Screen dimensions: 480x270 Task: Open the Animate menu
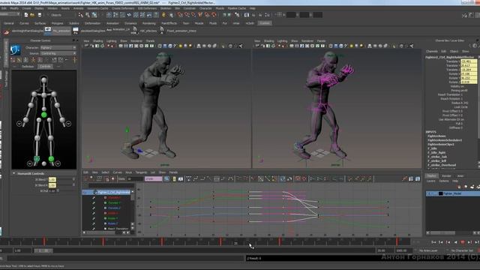[78, 8]
